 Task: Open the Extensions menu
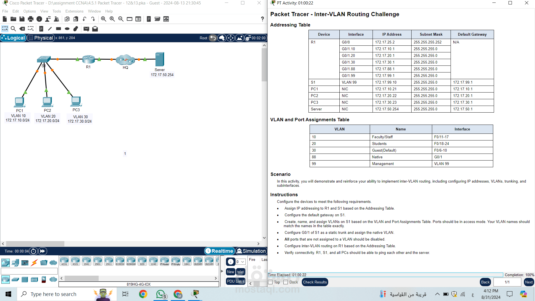74,11
